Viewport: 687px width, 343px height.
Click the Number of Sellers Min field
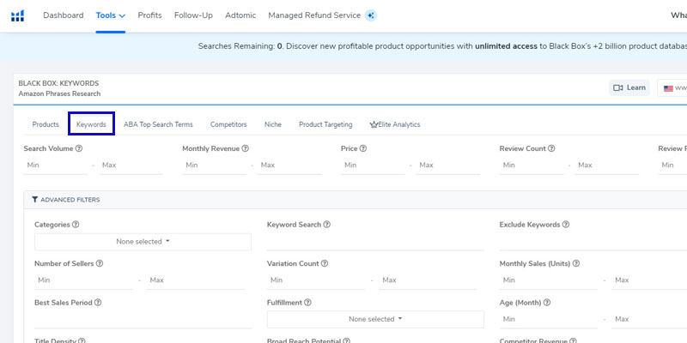(83, 280)
